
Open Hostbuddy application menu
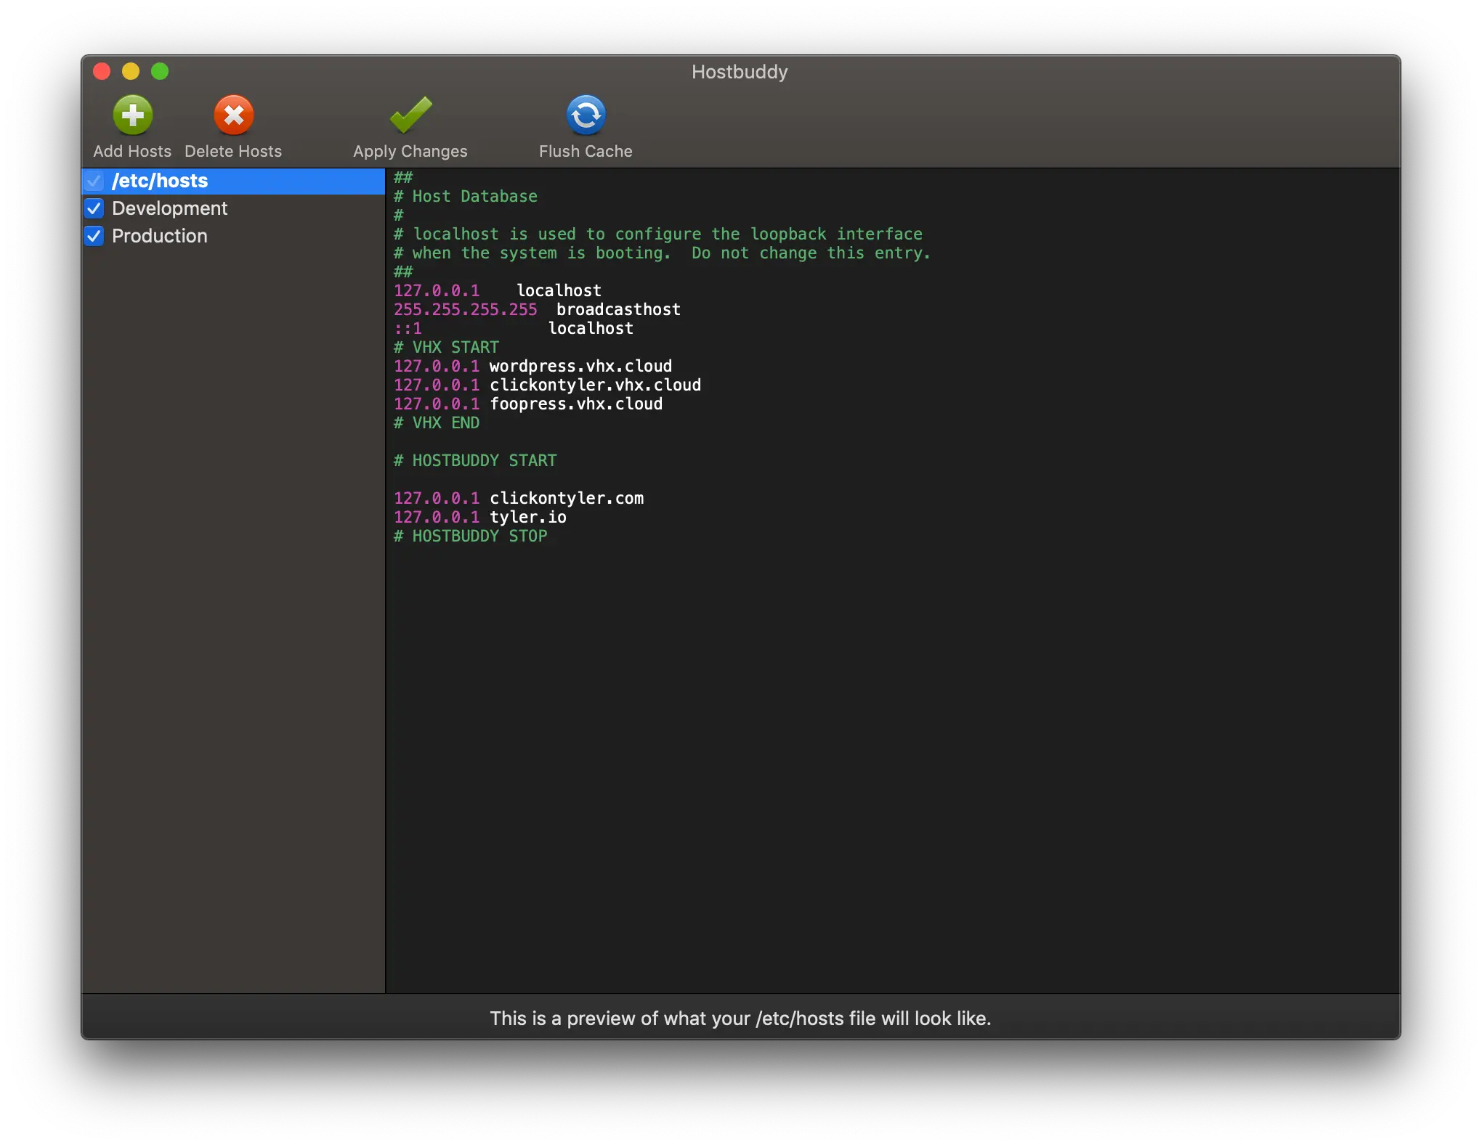click(741, 71)
